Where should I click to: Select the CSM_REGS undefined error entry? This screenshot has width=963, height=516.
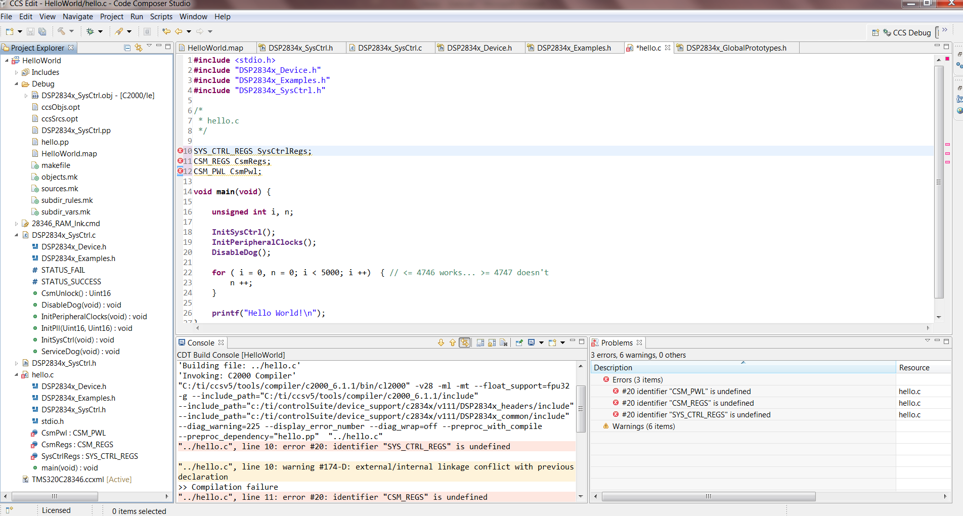[x=687, y=403]
